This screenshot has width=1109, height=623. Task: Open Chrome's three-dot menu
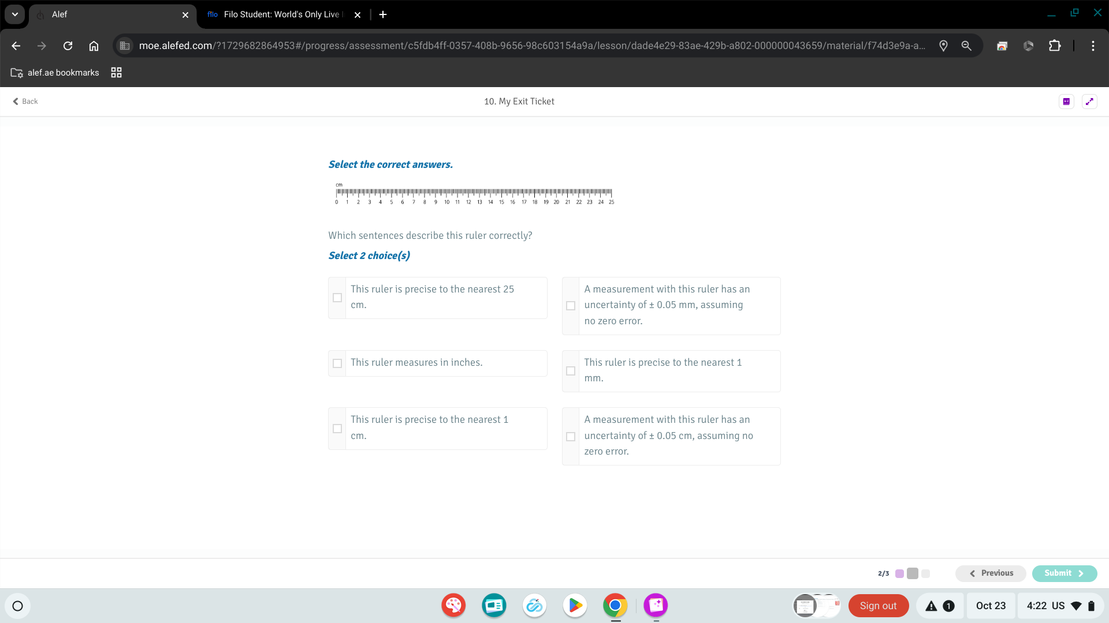(1093, 46)
